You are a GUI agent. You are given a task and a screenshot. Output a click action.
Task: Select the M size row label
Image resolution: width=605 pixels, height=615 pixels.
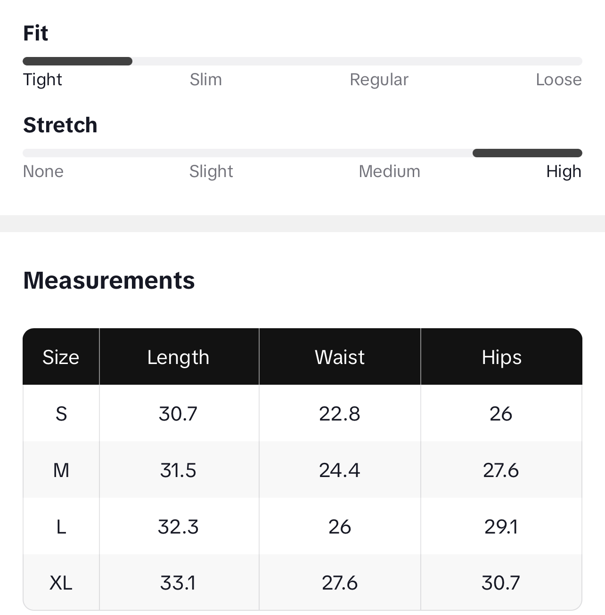(61, 470)
